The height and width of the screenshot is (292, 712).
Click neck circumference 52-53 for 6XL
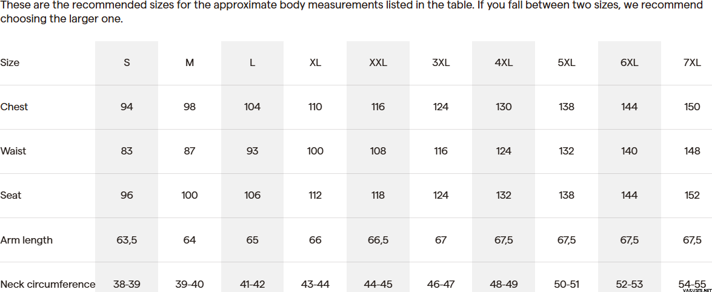coord(629,284)
